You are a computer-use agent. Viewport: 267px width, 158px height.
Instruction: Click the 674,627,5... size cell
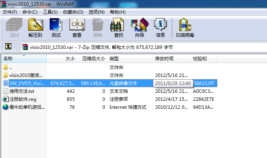63,83
